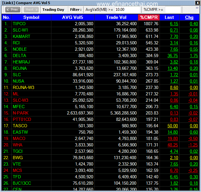Select the MACO symbol
The image size is (201, 192).
tap(19, 138)
